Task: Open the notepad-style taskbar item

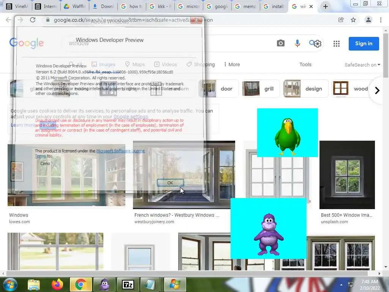Action: pyautogui.click(x=151, y=284)
